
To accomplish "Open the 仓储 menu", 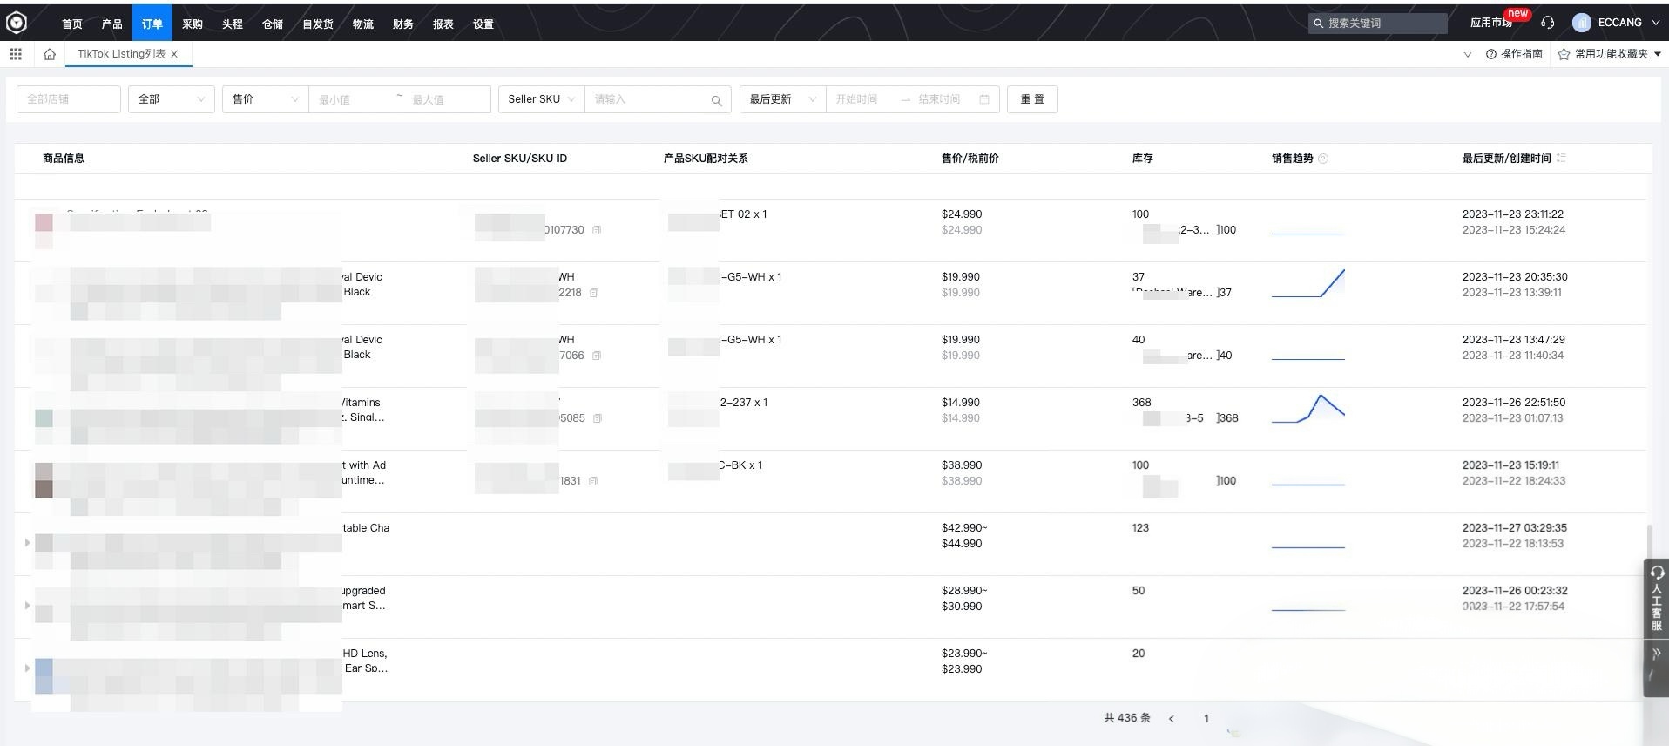I will coord(273,24).
